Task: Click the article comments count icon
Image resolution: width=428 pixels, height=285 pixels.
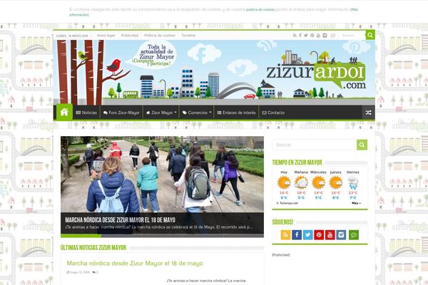Action: (94, 272)
